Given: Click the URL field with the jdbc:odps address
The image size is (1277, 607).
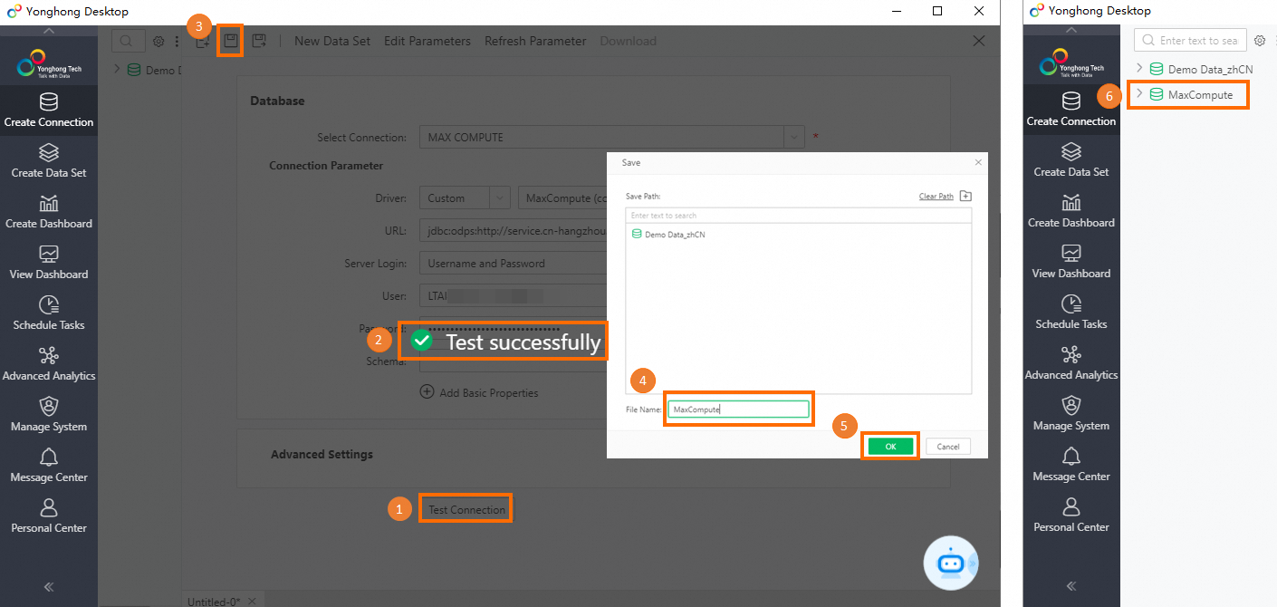Looking at the screenshot, I should (514, 231).
